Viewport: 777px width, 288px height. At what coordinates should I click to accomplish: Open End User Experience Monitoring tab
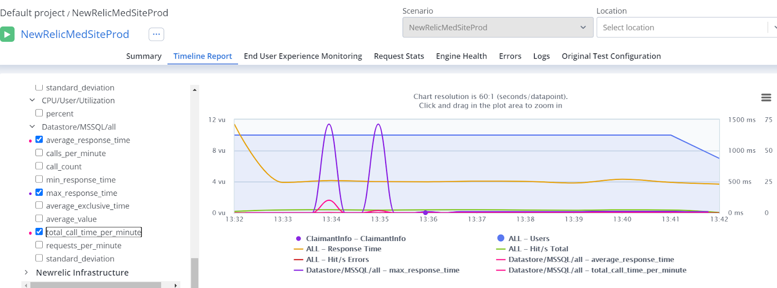[x=303, y=56]
